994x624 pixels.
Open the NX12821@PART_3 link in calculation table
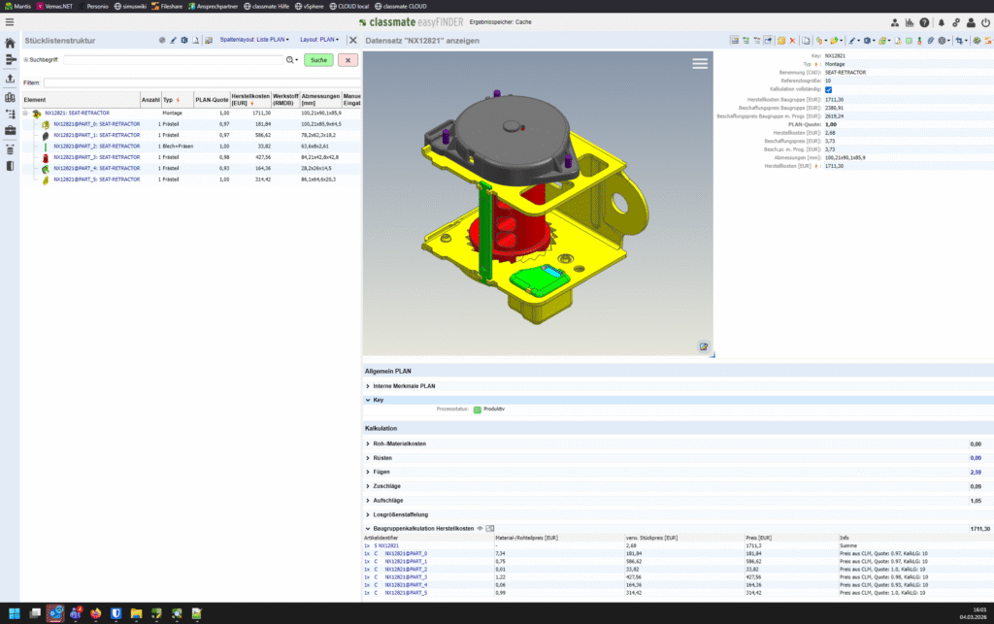click(406, 577)
